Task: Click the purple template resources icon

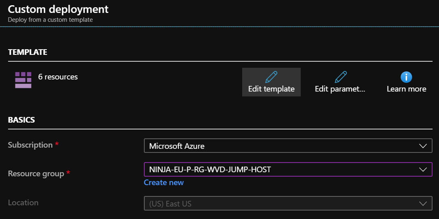Action: [23, 80]
